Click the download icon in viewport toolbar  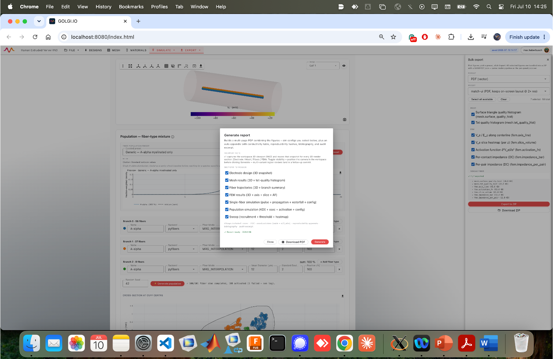201,66
